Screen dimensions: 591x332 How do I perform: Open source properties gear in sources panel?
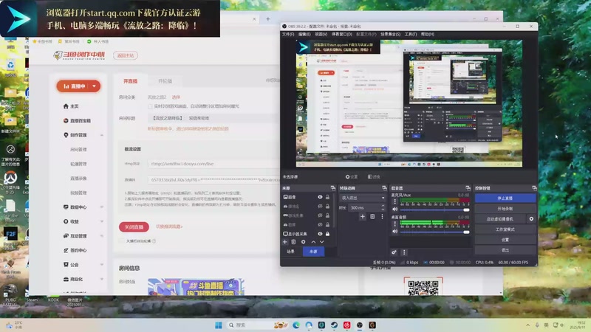click(x=303, y=242)
